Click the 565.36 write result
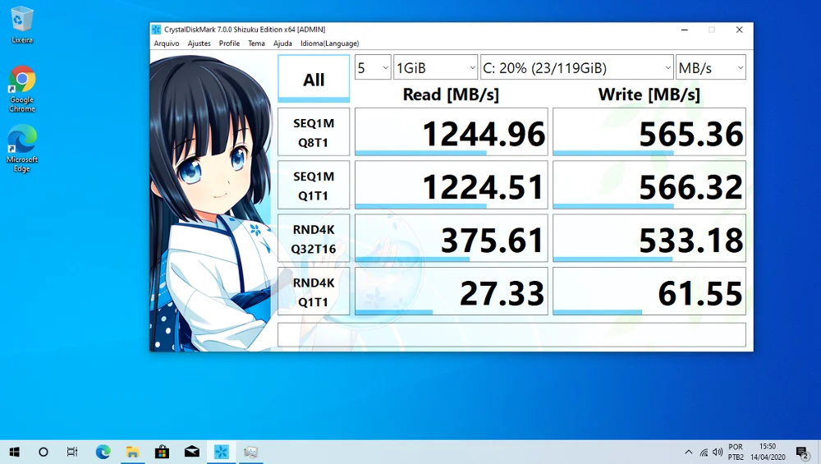Image resolution: width=821 pixels, height=464 pixels. click(649, 132)
